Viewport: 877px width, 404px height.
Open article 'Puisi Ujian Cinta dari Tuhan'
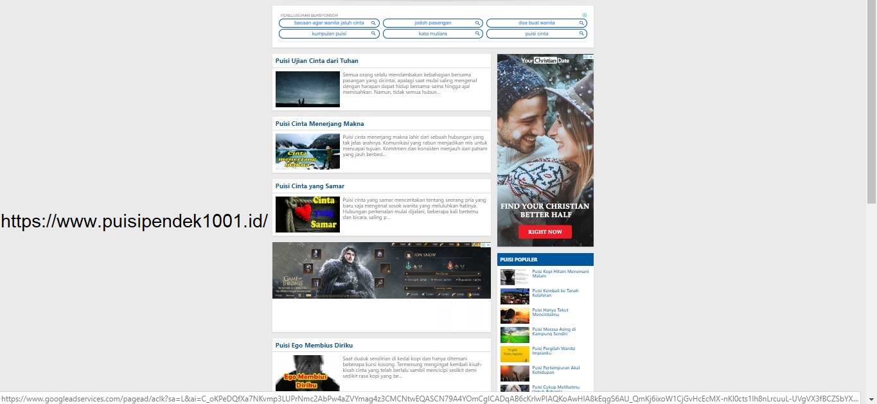[x=317, y=61]
